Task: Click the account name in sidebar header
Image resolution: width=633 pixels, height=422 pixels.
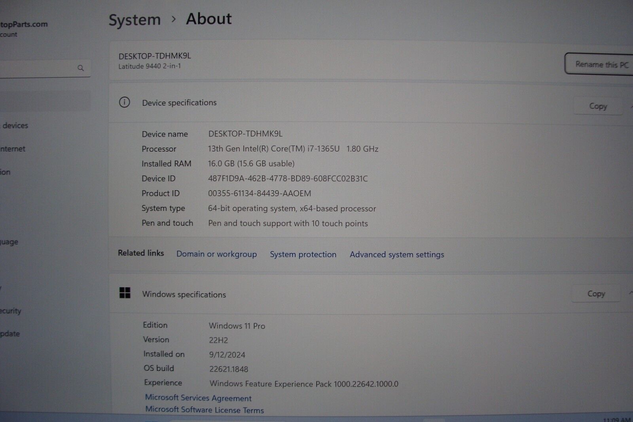Action: point(24,24)
